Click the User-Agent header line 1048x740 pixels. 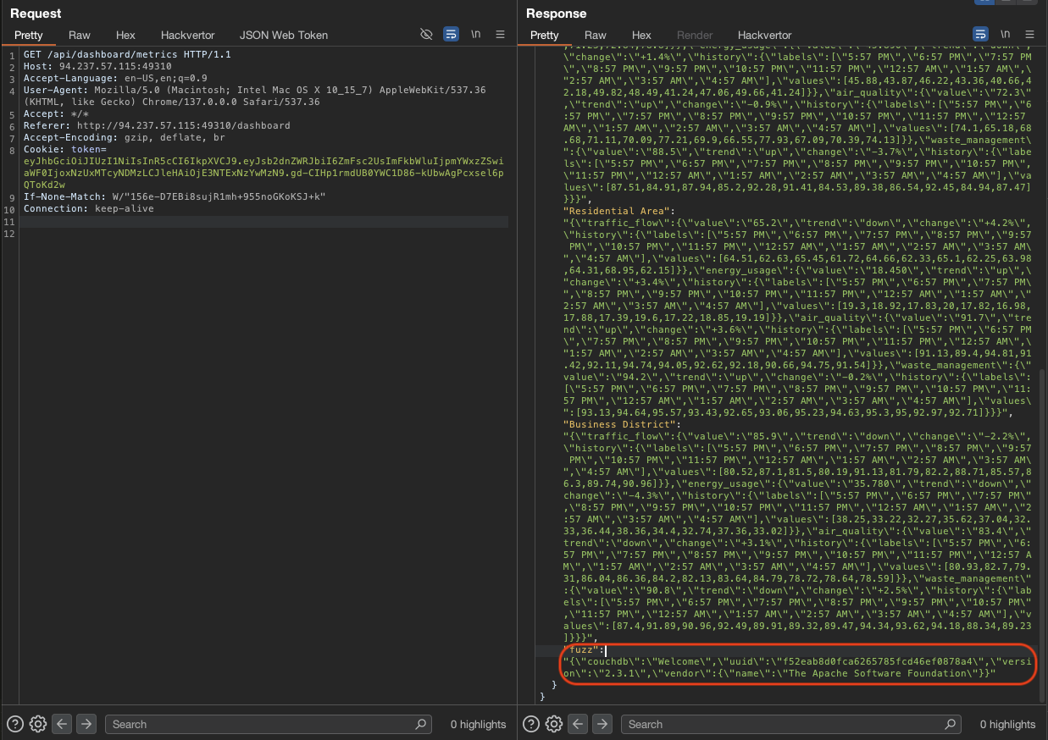(254, 96)
